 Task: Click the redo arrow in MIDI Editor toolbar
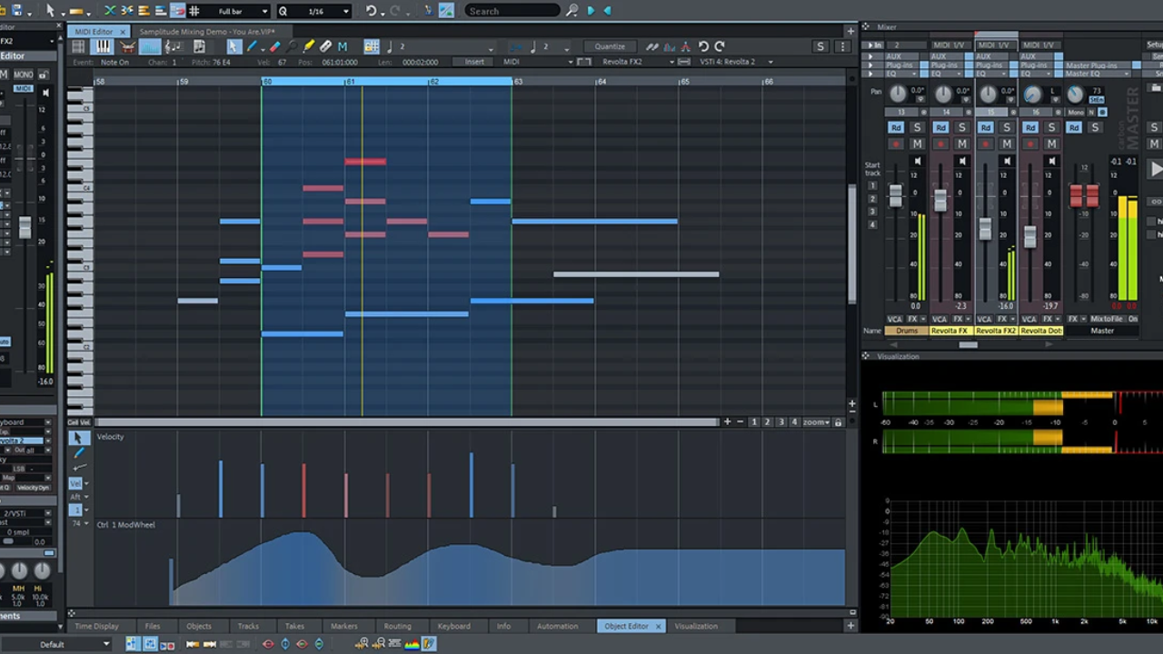720,47
